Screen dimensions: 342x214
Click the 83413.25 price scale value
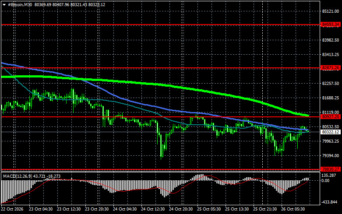pos(331,54)
